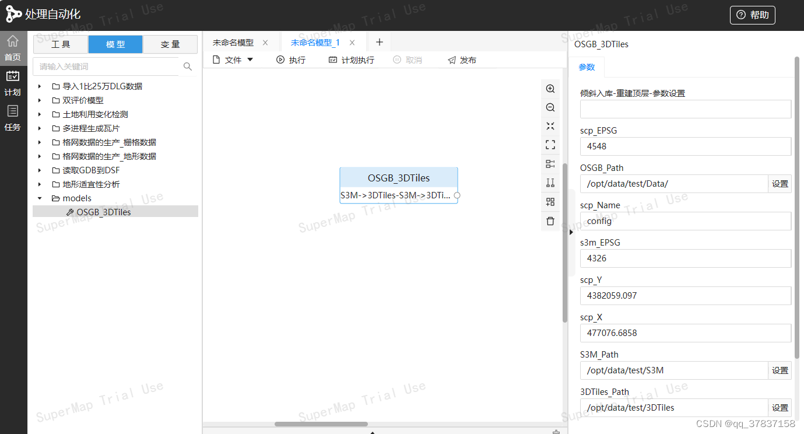Image resolution: width=804 pixels, height=434 pixels.
Task: Click 设置 next to 3DTiles_Path
Action: tap(780, 408)
